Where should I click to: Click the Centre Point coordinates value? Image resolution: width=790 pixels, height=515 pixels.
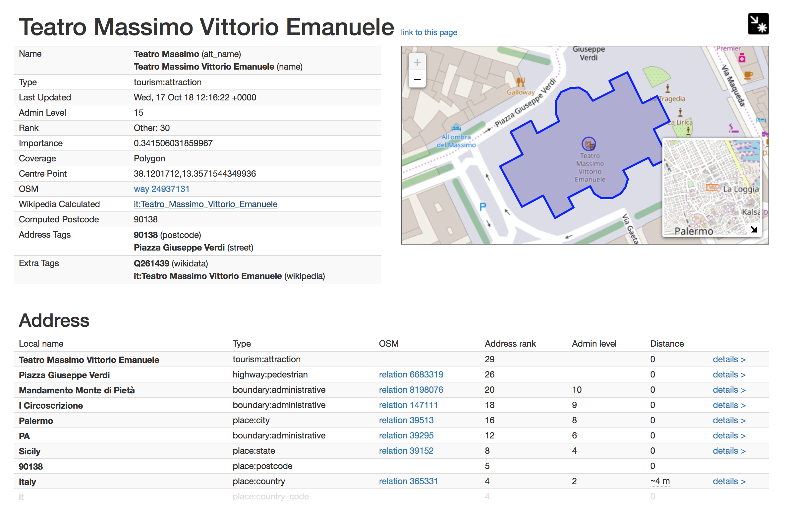(x=195, y=174)
